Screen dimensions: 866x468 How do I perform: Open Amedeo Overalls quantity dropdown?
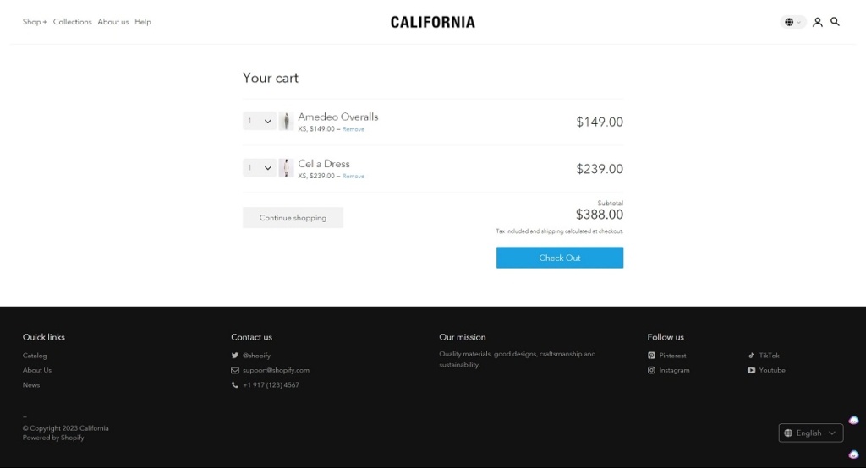pyautogui.click(x=260, y=122)
